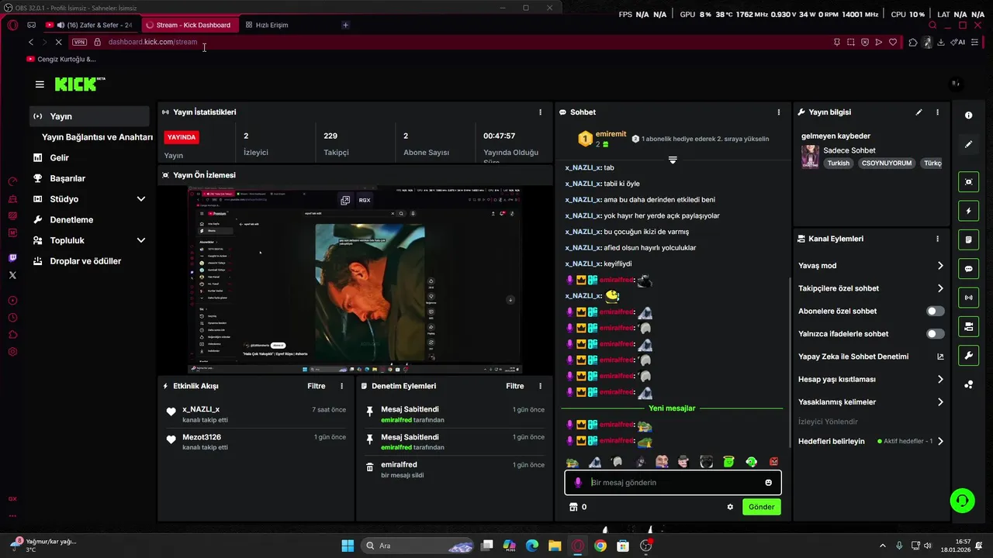Jump to Yeni mesajlar in chat
993x558 pixels.
[672, 408]
